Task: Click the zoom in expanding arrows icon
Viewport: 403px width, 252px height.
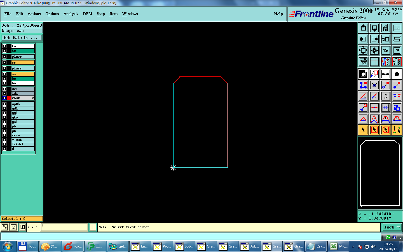Action: point(363,50)
